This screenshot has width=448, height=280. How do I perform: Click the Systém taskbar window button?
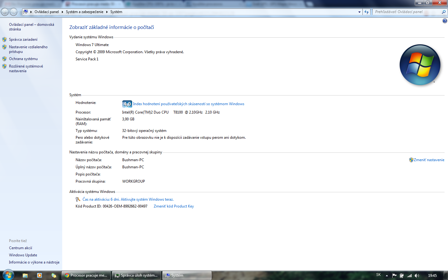coord(187,275)
